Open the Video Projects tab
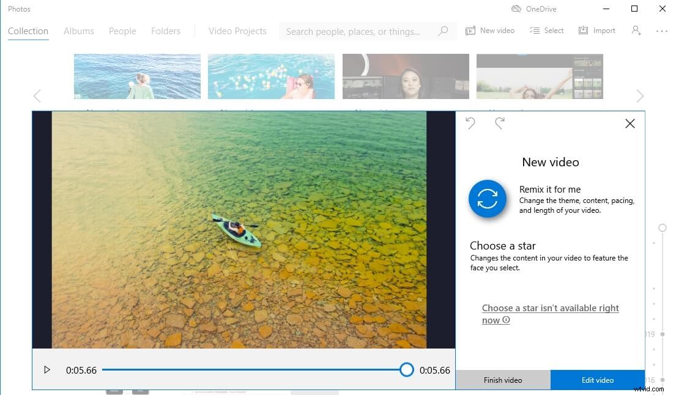The width and height of the screenshot is (676, 395). tap(237, 31)
